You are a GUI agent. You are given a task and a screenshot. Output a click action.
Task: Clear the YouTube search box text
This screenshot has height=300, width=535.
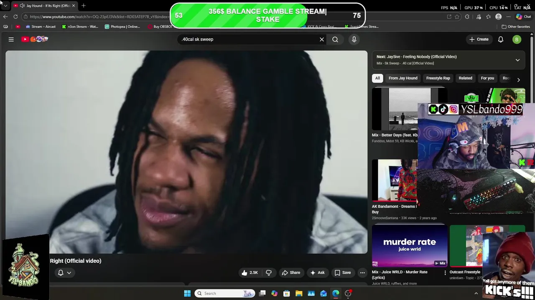322,39
